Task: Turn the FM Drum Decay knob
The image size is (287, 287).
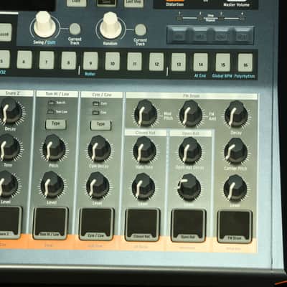Action: point(236,114)
